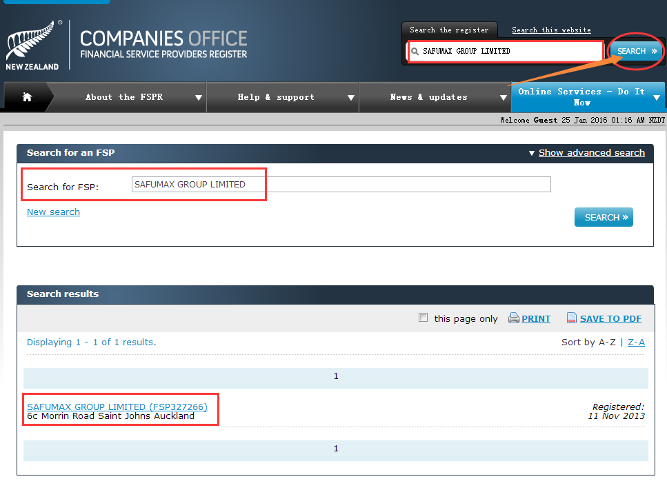Click the magnifier icon in register search
Viewport: 667px width, 481px height.
click(415, 52)
